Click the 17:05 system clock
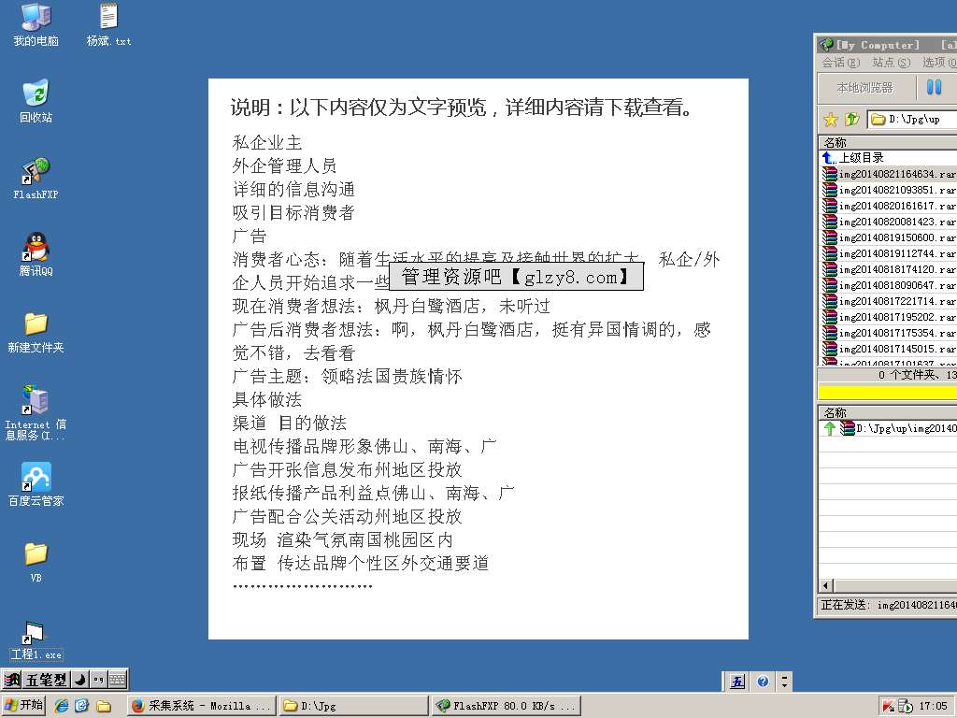The height and width of the screenshot is (718, 957). [x=934, y=707]
